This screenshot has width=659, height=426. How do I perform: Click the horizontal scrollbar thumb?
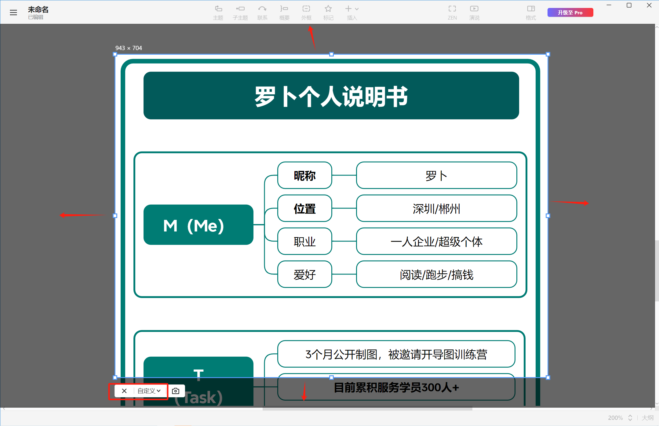[367, 408]
